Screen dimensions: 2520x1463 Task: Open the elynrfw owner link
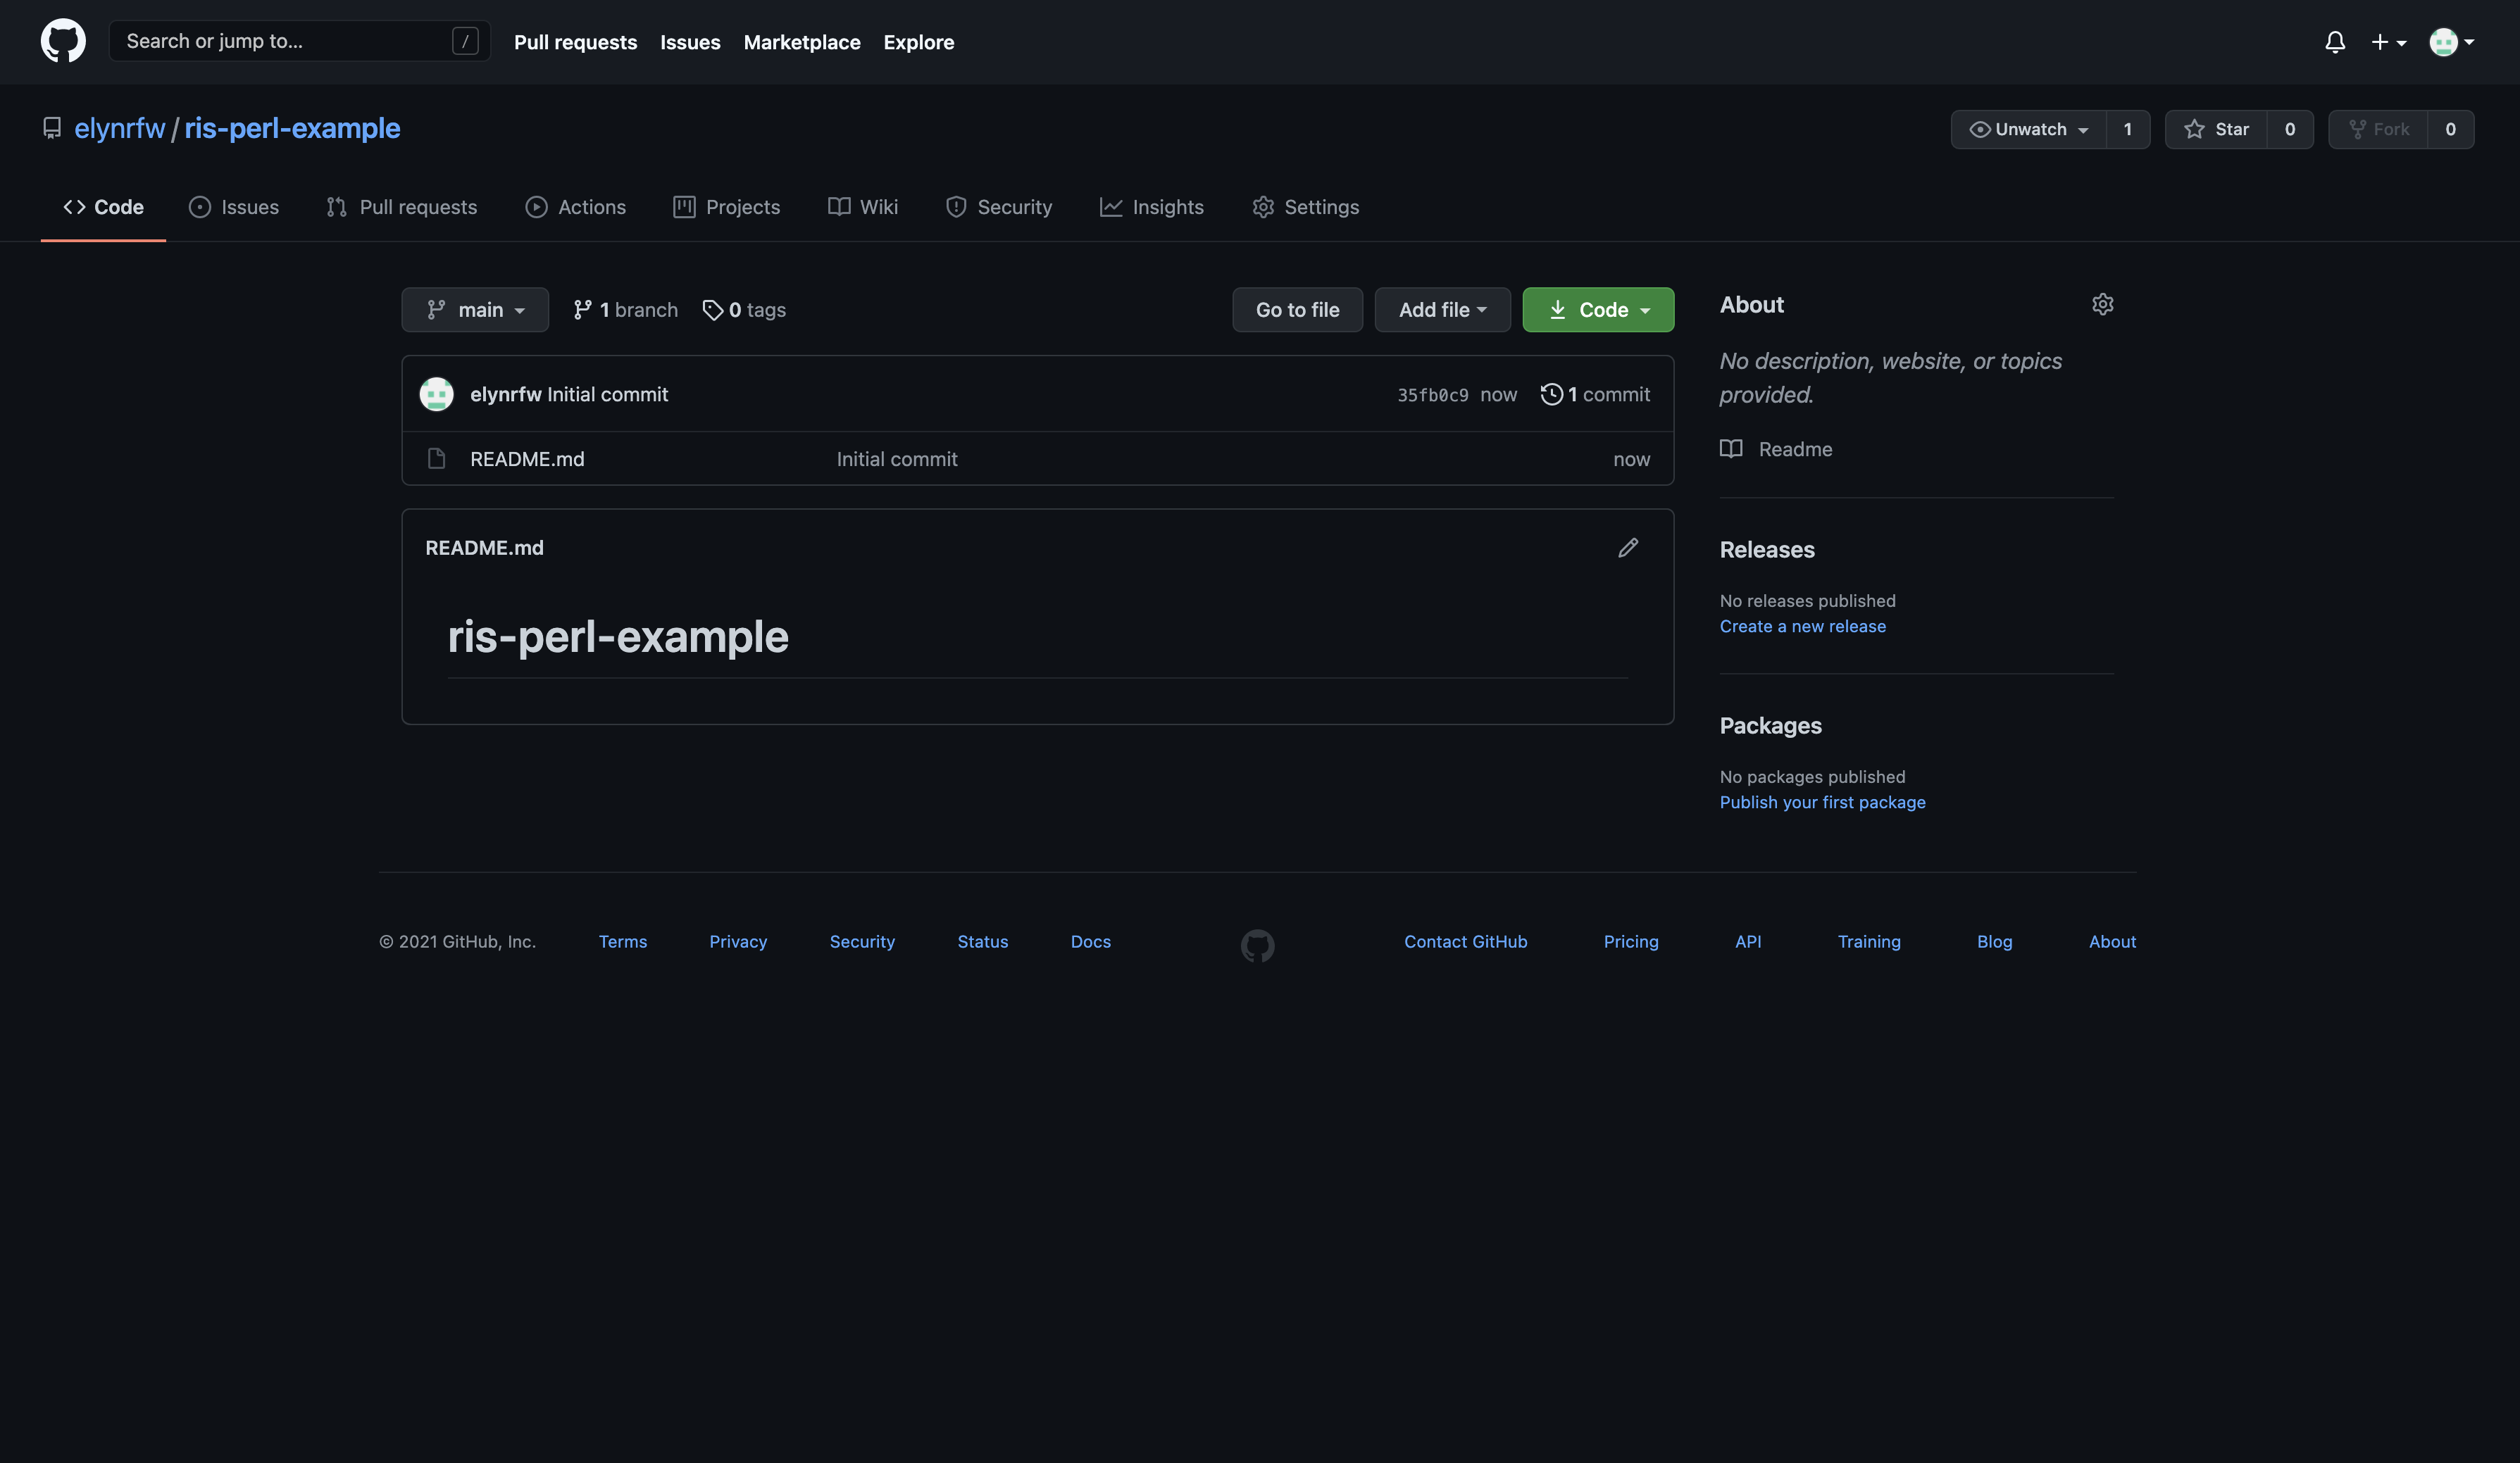119,128
